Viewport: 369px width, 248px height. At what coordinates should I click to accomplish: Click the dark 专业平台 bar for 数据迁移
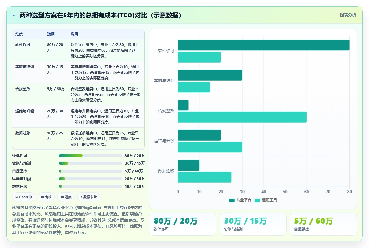click(188, 165)
